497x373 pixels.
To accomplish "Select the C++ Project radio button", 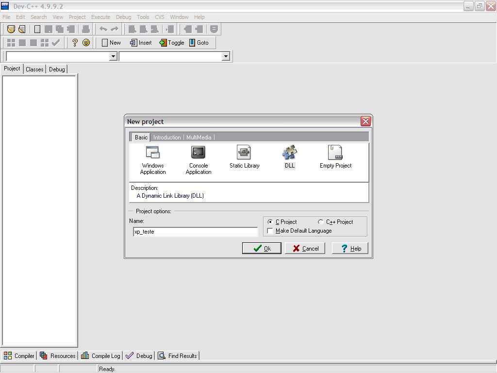I will pyautogui.click(x=320, y=221).
